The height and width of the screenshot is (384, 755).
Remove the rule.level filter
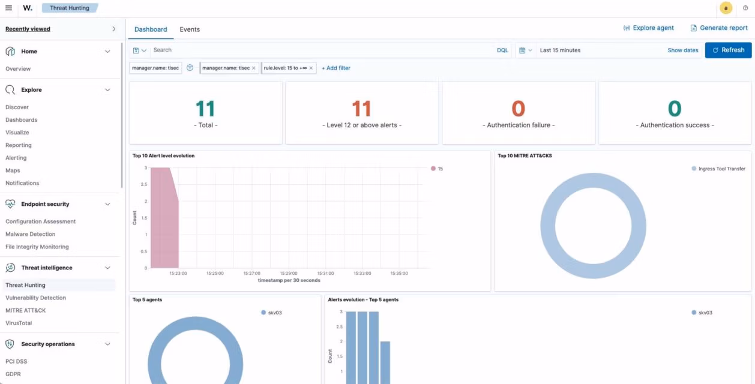(311, 68)
